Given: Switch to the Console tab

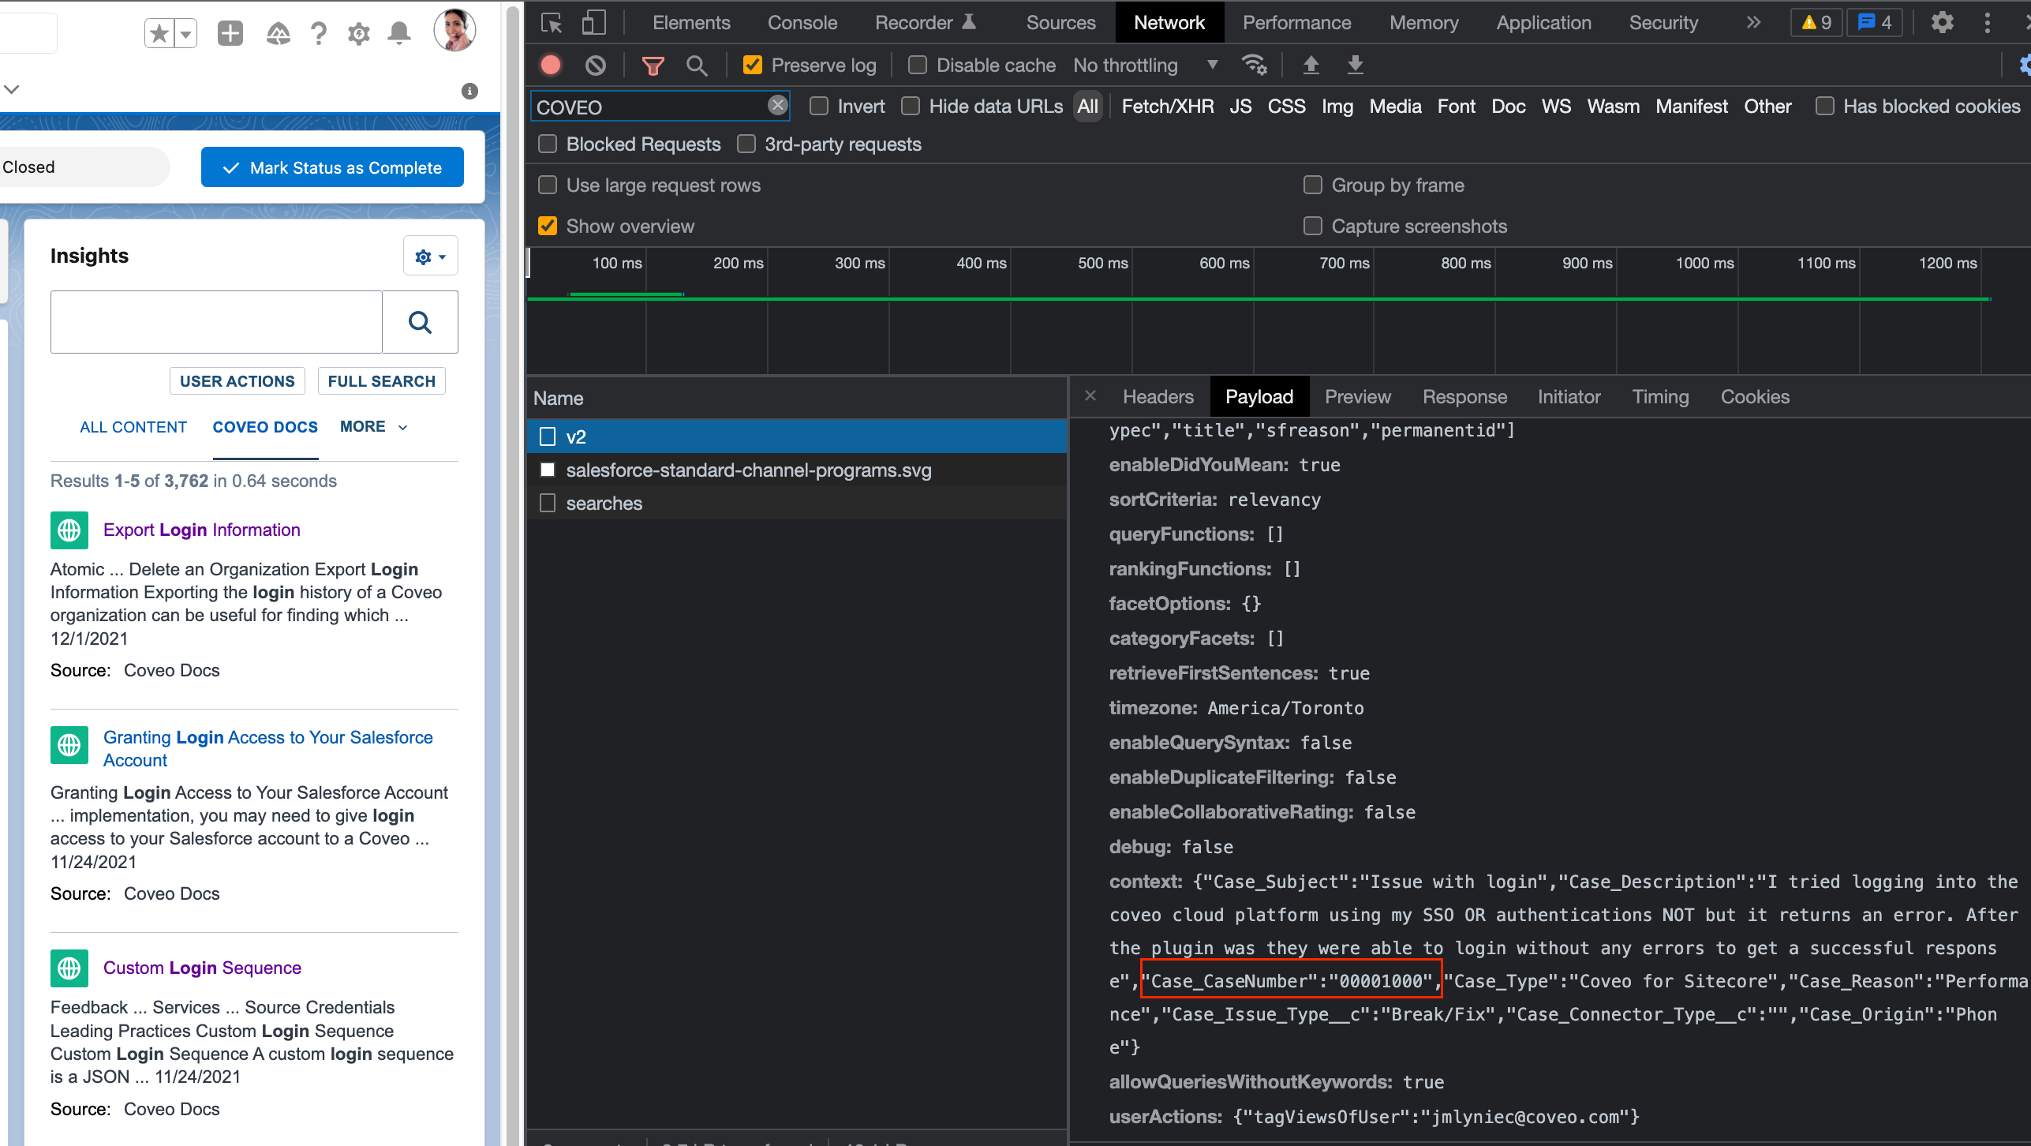Looking at the screenshot, I should tap(802, 22).
